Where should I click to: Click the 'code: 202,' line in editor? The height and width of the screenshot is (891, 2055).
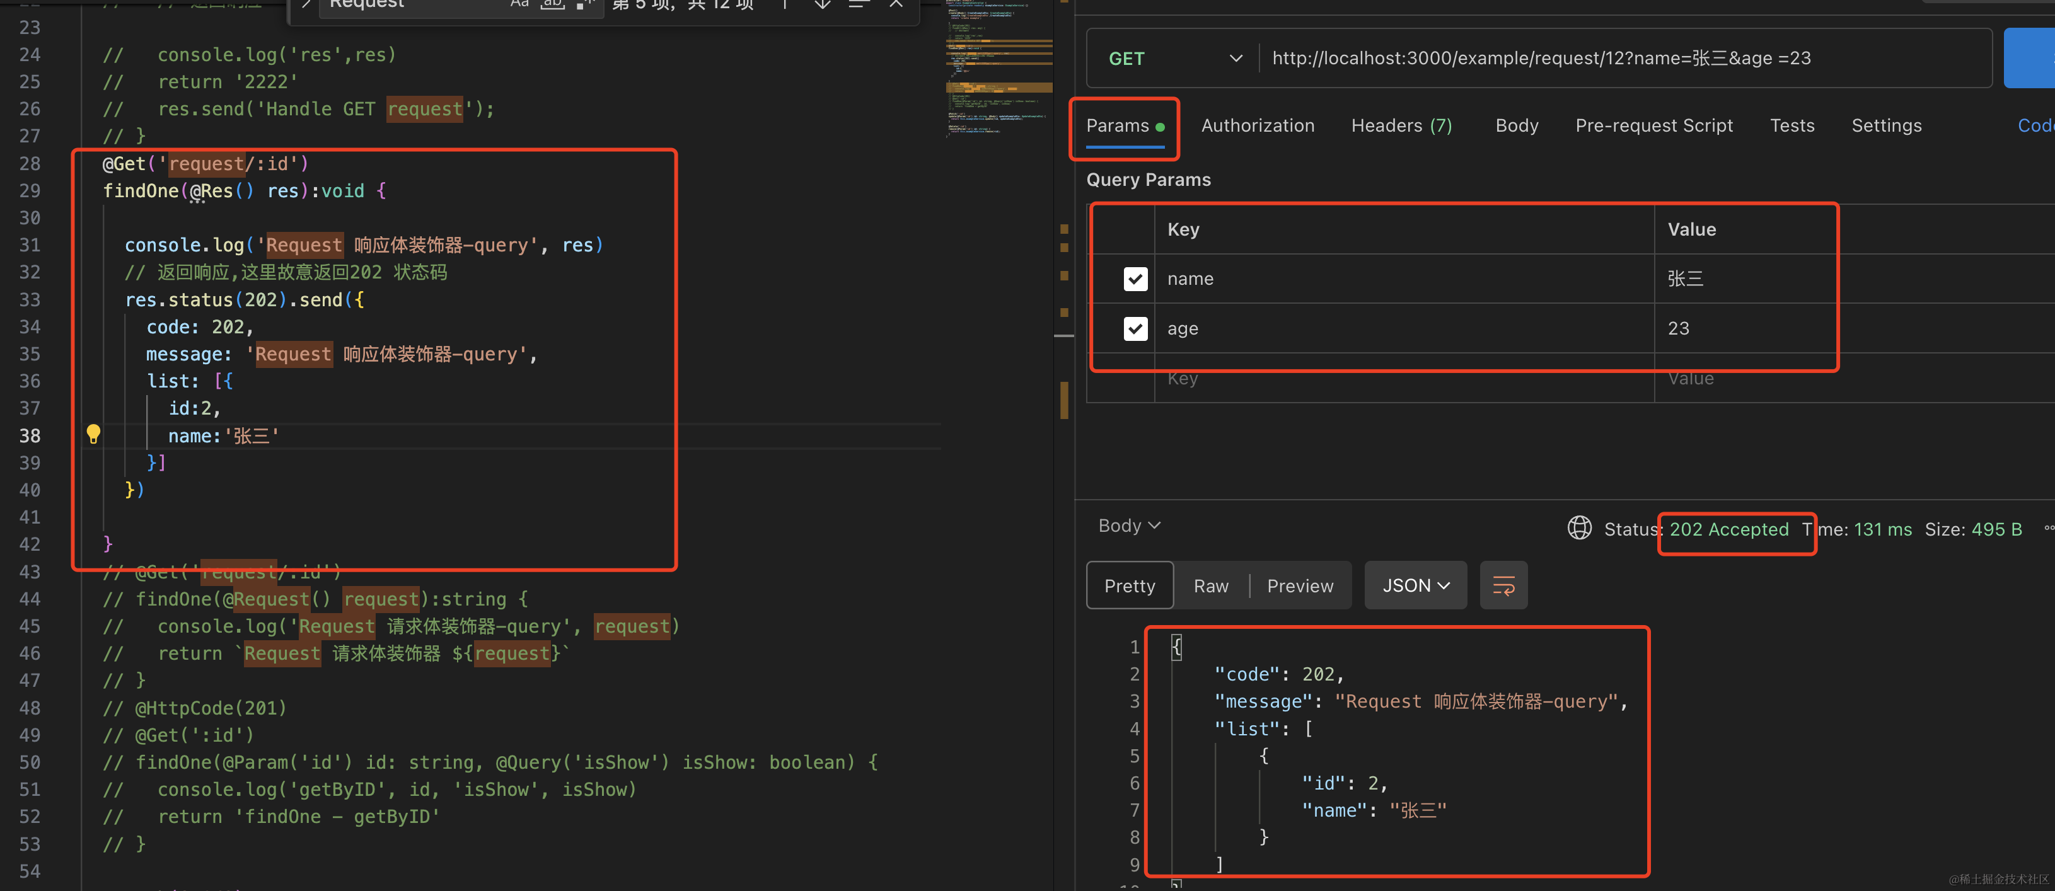click(x=199, y=327)
